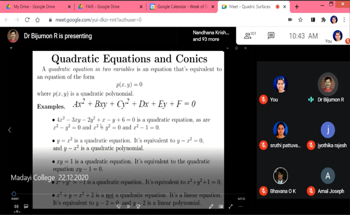
Task: Switch to the My Drive - Google Drive tab
Action: tap(36, 7)
